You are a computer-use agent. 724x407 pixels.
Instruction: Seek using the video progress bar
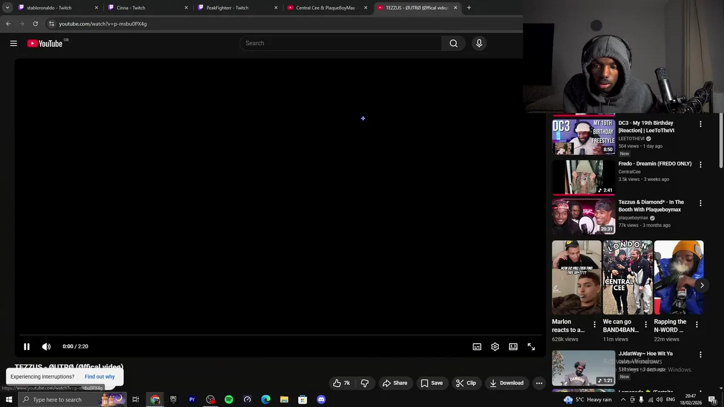click(x=279, y=335)
